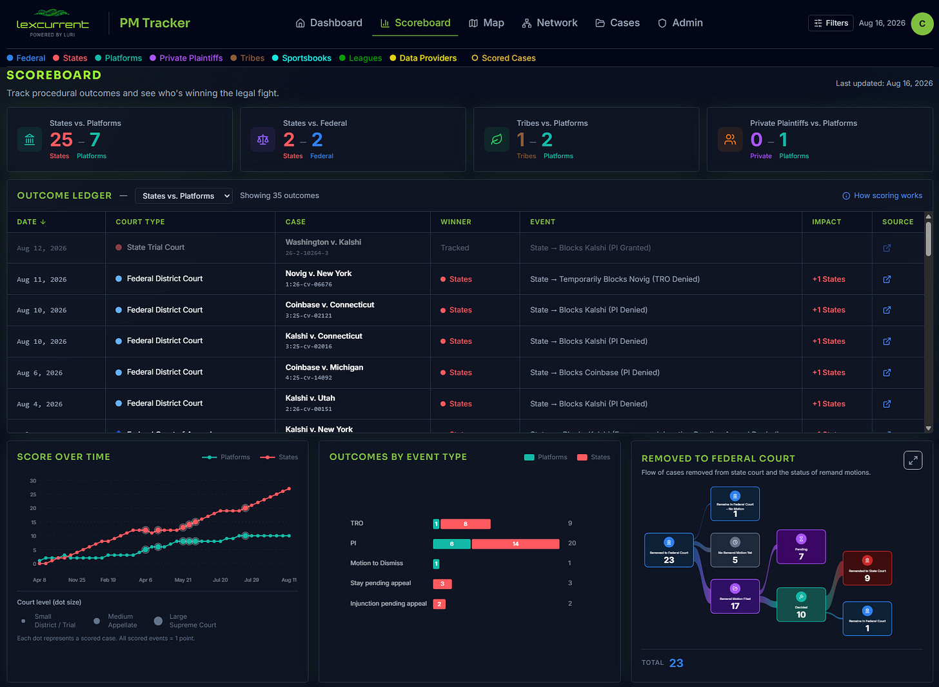
Task: Click the last States point on score chart
Action: pyautogui.click(x=288, y=489)
